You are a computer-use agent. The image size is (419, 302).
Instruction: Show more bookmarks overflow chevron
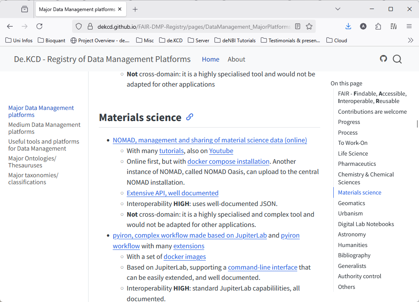(x=410, y=40)
